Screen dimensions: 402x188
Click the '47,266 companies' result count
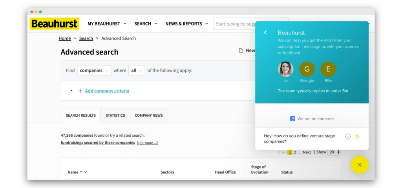77,135
